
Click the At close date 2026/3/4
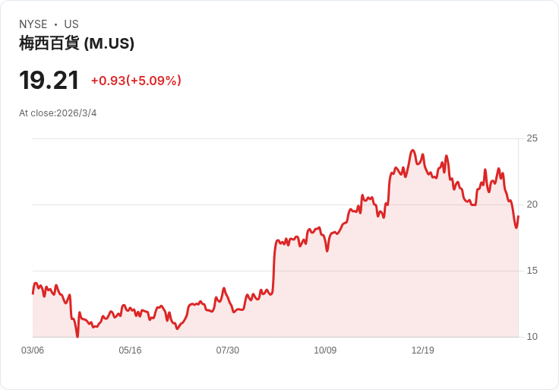[x=58, y=113]
